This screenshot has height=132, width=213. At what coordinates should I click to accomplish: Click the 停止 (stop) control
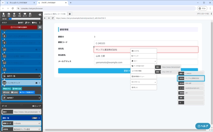coord(35,23)
